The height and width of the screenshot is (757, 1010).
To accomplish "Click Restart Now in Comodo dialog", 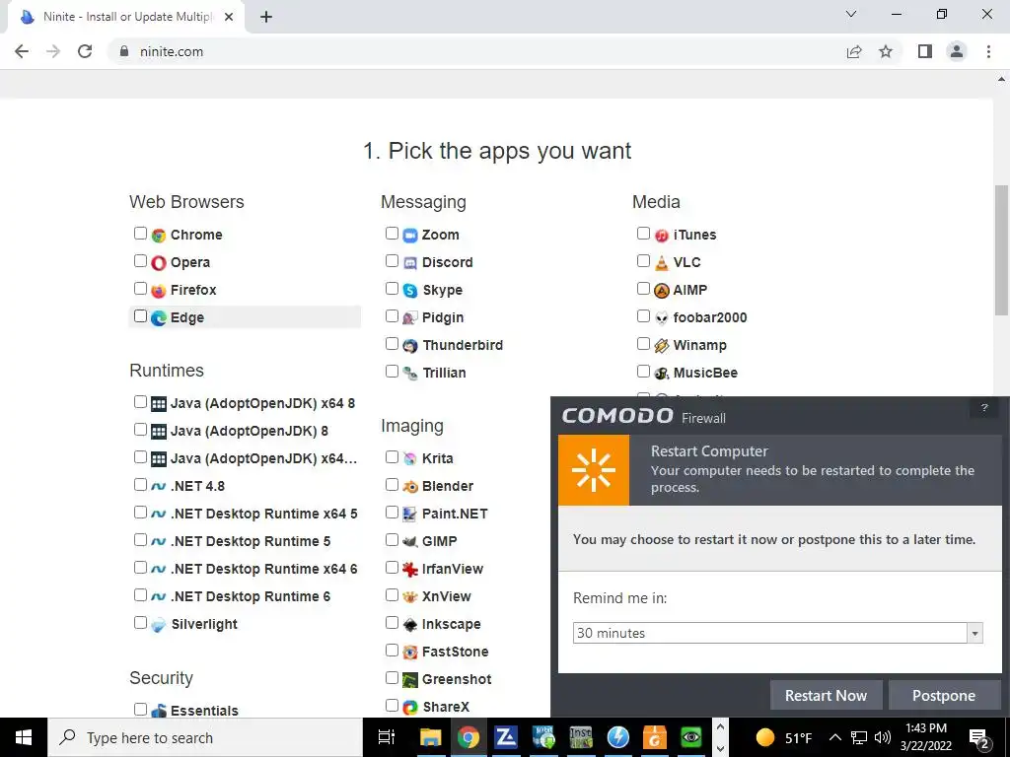I will pos(826,695).
